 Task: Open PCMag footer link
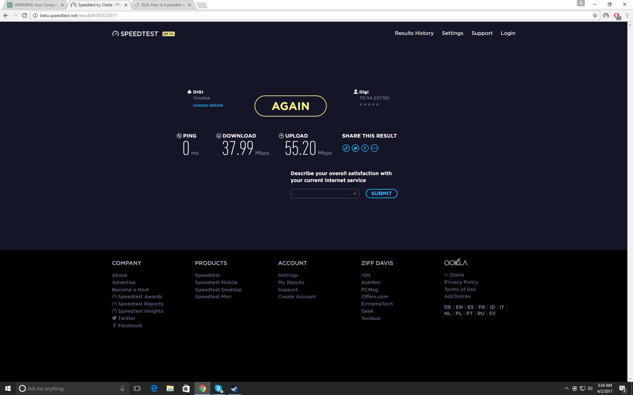point(370,290)
